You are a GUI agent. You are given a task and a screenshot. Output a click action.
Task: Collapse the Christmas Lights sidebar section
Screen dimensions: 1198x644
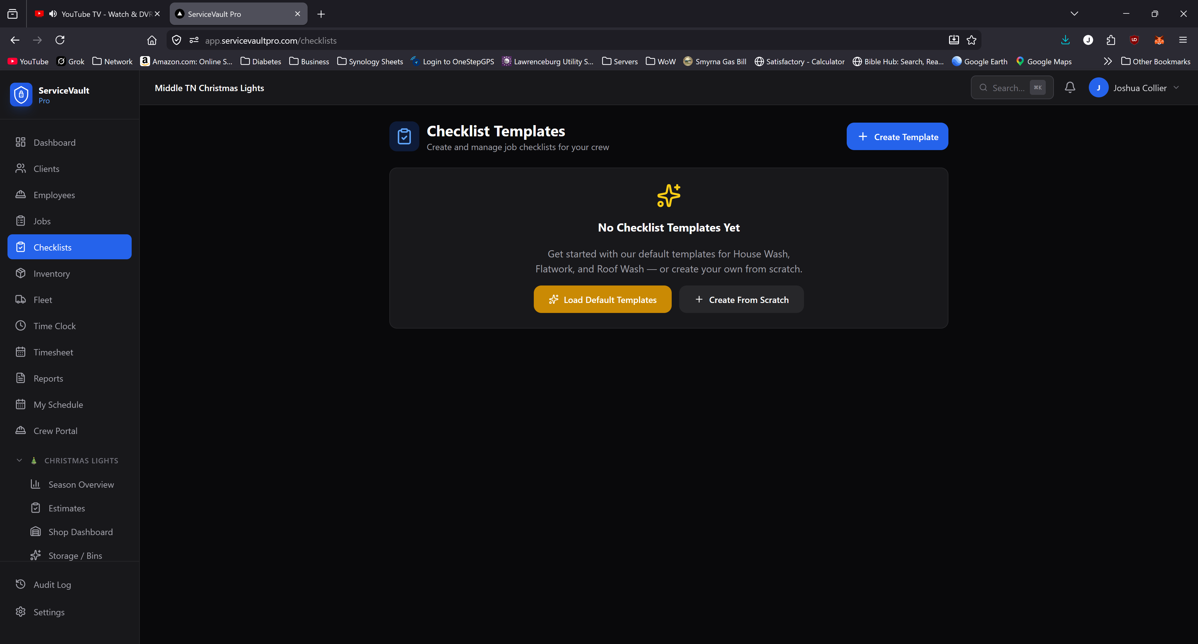(20, 460)
